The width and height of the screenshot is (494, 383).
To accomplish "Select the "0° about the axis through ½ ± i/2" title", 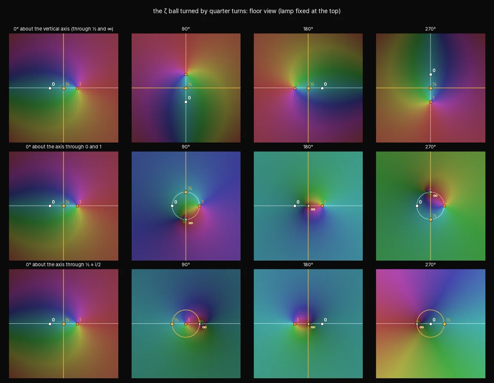I will (x=63, y=264).
